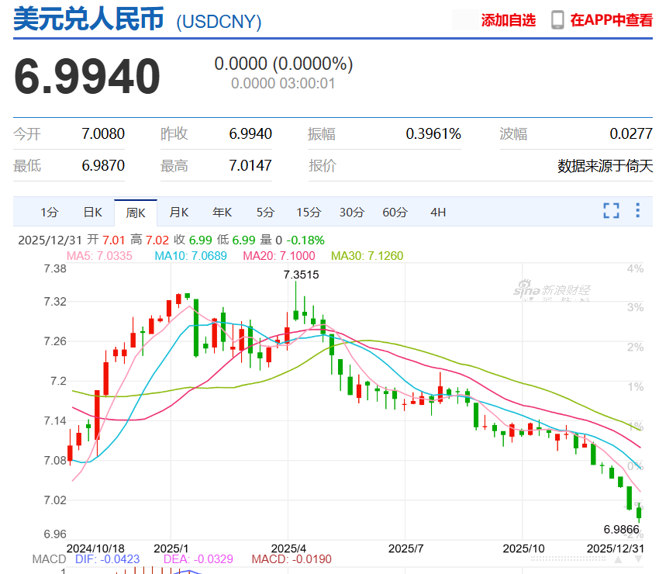This screenshot has width=659, height=574.
Task: Open the three-dot chart options menu
Action: 637,211
